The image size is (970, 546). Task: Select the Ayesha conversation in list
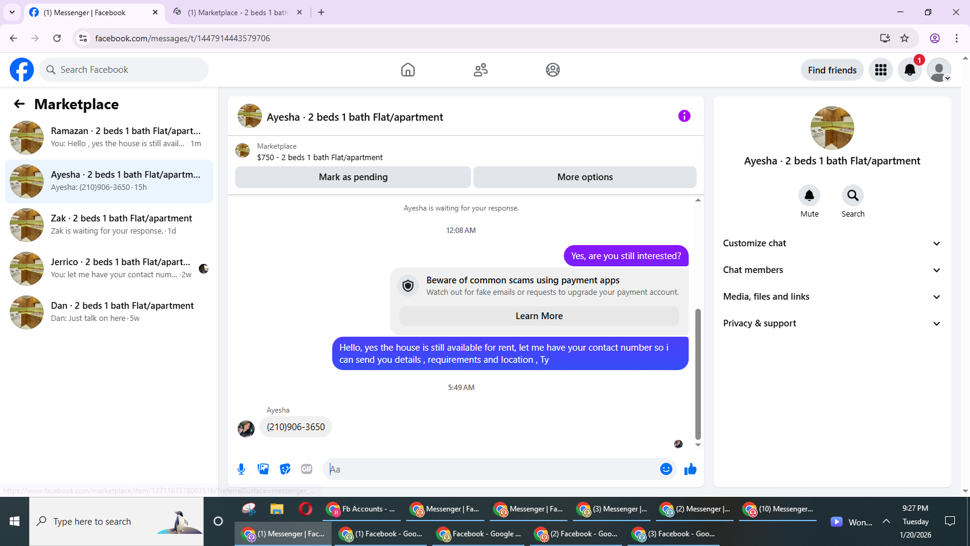click(109, 181)
